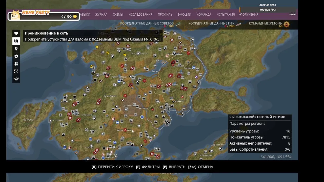The height and width of the screenshot is (182, 324).
Task: Click the Проникновение в сеть mission title
Action: (46, 33)
